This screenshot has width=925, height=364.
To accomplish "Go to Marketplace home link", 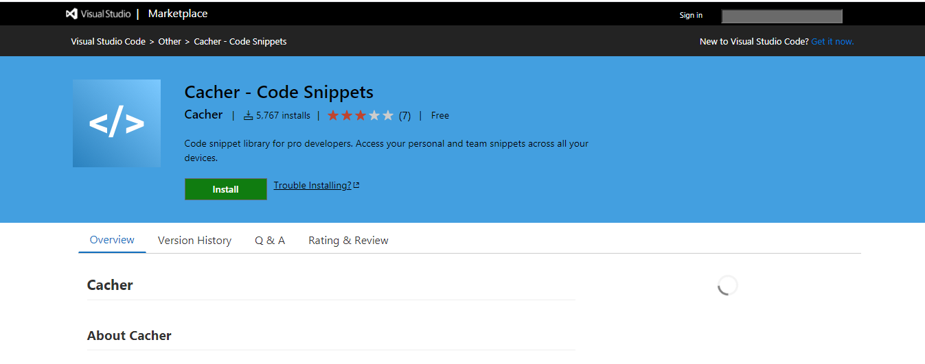I will [178, 14].
